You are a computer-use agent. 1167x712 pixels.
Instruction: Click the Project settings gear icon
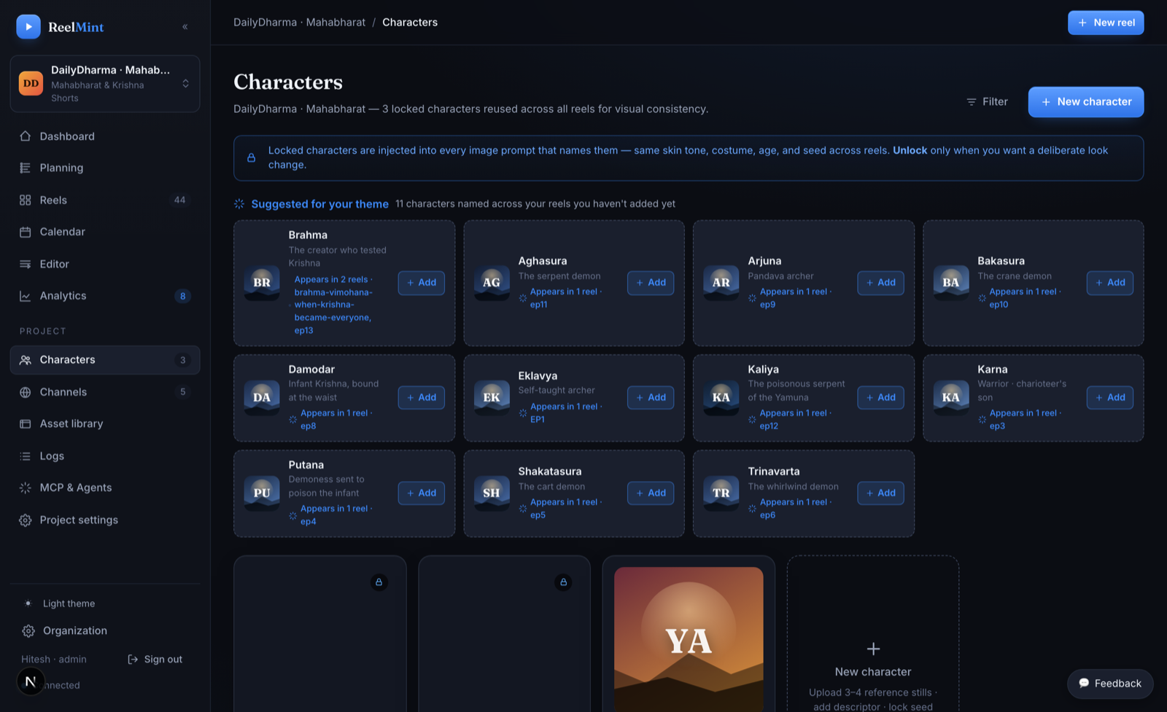(x=26, y=520)
